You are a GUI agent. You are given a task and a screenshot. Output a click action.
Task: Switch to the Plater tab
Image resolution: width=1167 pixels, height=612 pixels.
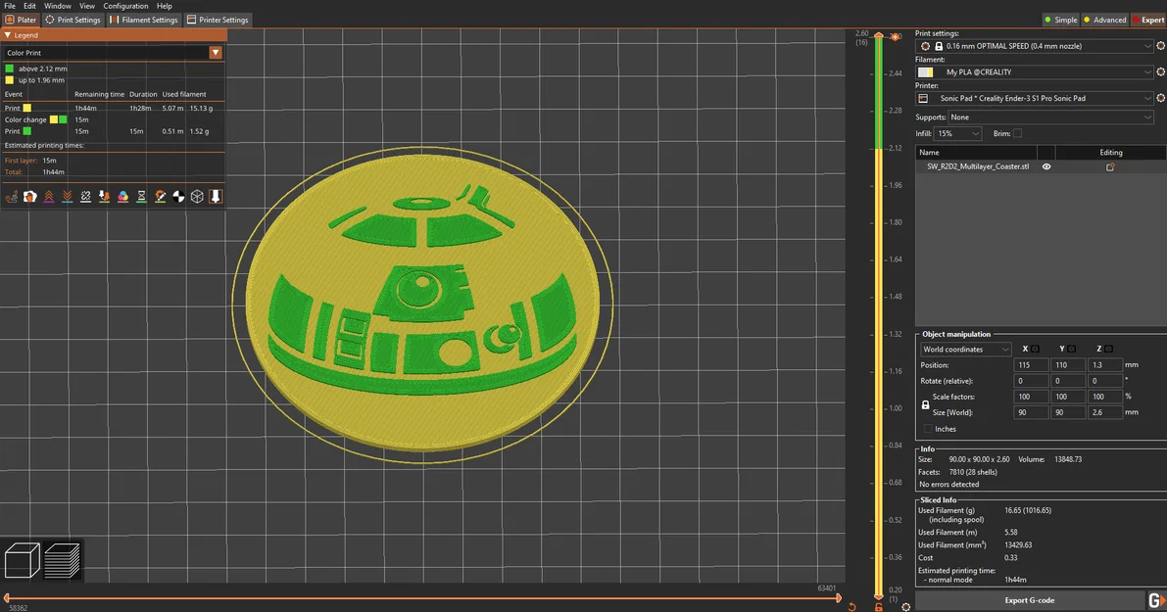(x=21, y=21)
